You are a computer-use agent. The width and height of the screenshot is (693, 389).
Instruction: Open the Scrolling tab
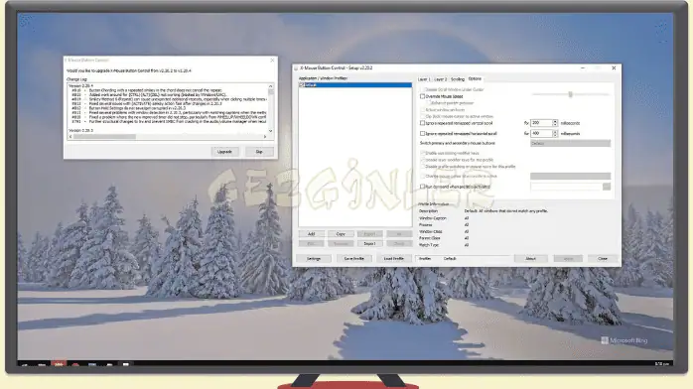[458, 79]
